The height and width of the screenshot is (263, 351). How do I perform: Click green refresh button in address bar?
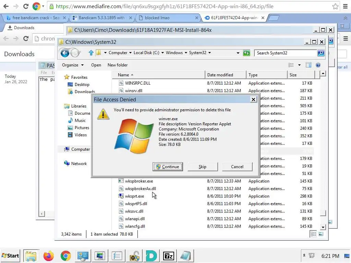[x=246, y=53]
